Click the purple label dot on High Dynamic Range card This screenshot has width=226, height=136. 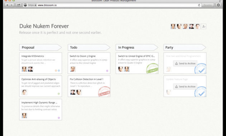pyautogui.click(x=59, y=118)
